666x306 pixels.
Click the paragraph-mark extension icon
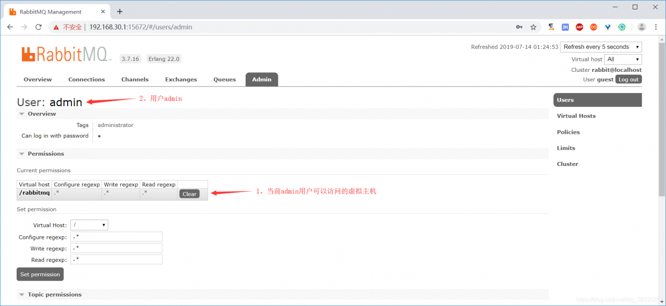(x=551, y=27)
